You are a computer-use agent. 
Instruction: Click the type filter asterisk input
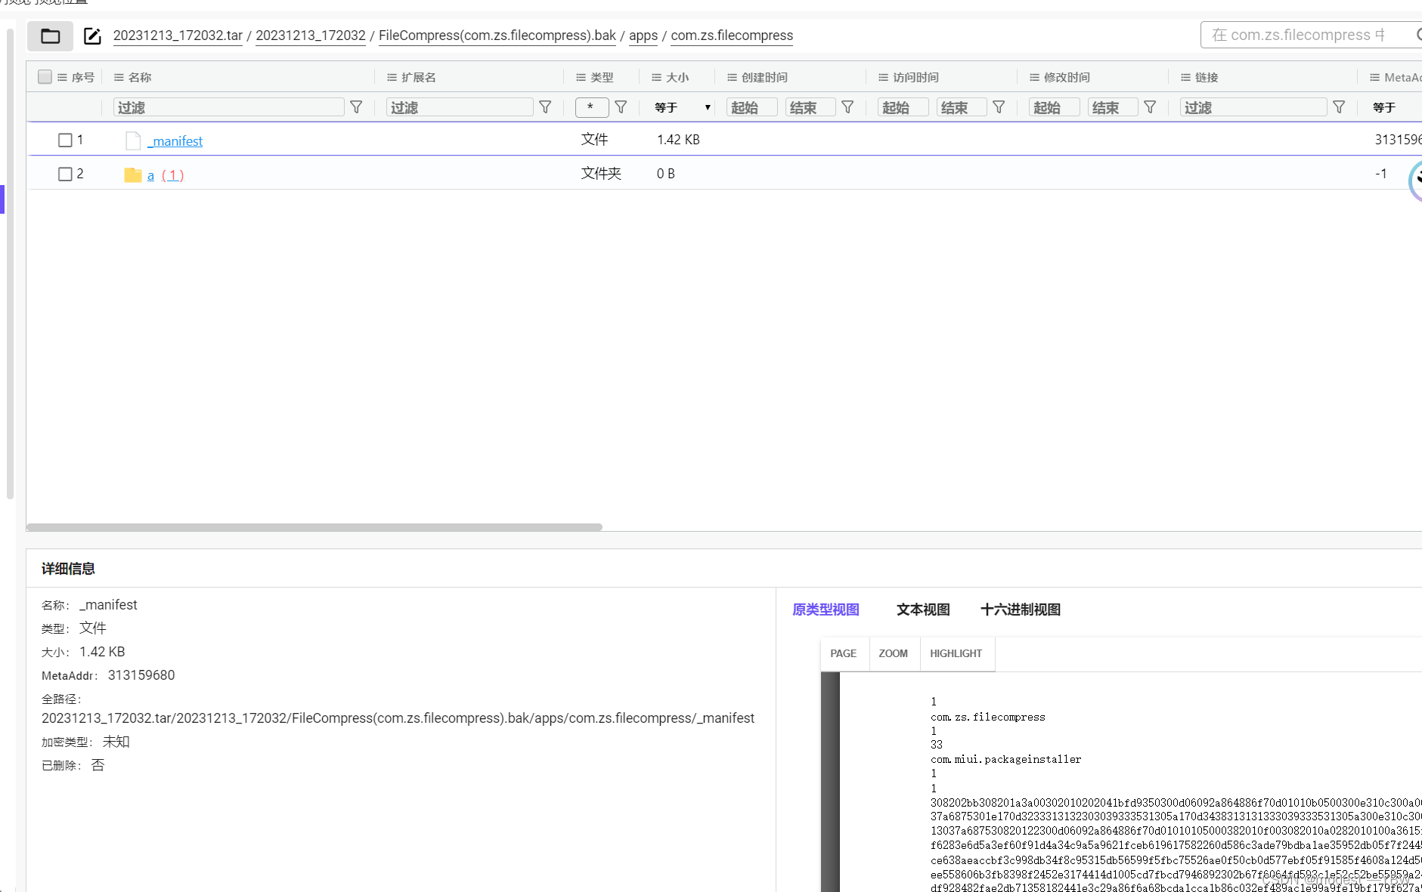[x=592, y=107]
